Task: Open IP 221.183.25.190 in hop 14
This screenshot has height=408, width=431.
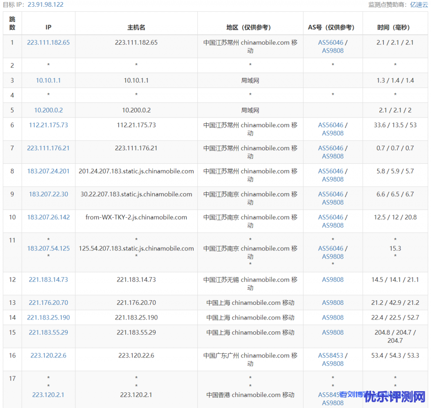Action: tap(48, 317)
